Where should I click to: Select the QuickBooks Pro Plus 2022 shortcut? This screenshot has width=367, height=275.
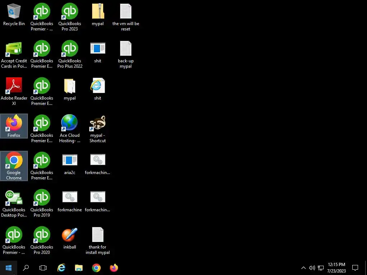click(70, 55)
